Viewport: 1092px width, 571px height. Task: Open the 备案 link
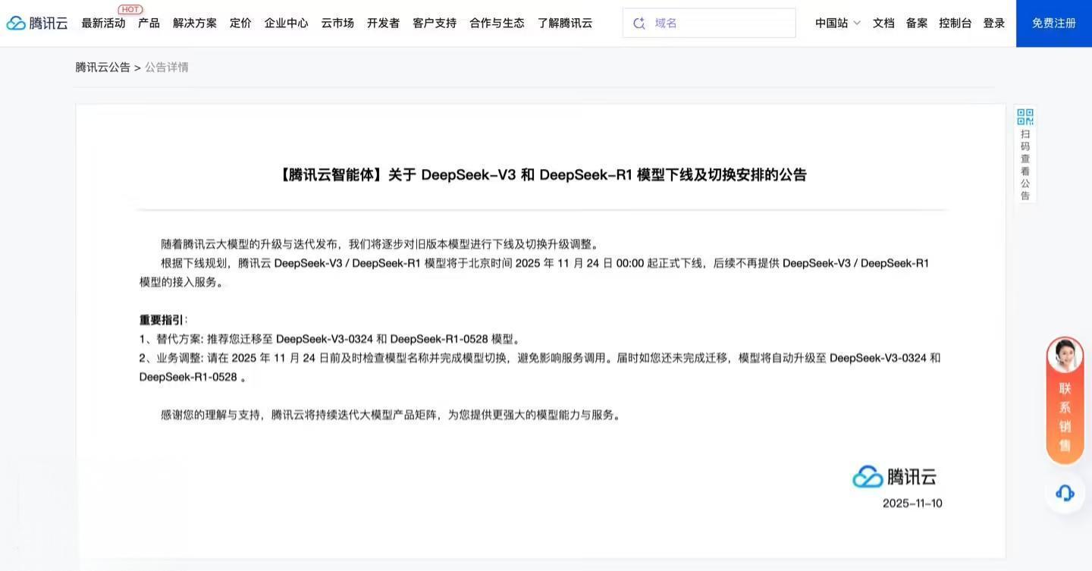tap(917, 24)
